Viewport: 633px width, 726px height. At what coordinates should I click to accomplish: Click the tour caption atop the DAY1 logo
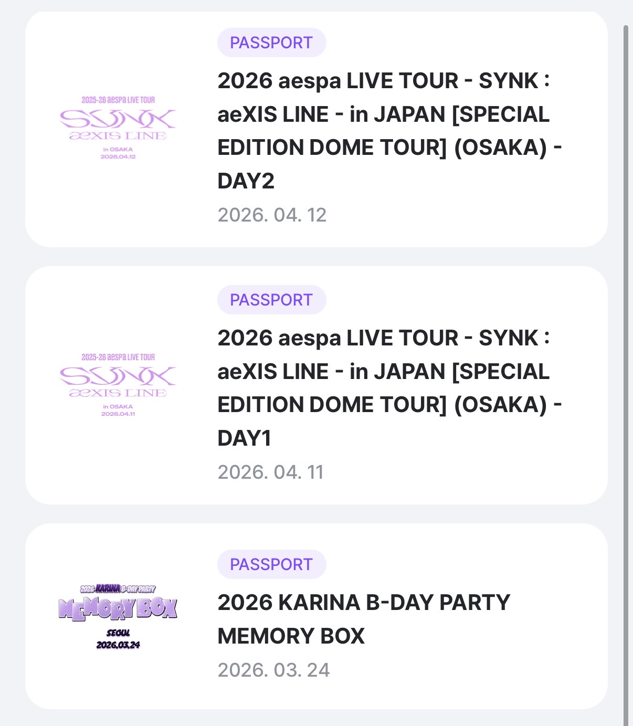tap(118, 357)
